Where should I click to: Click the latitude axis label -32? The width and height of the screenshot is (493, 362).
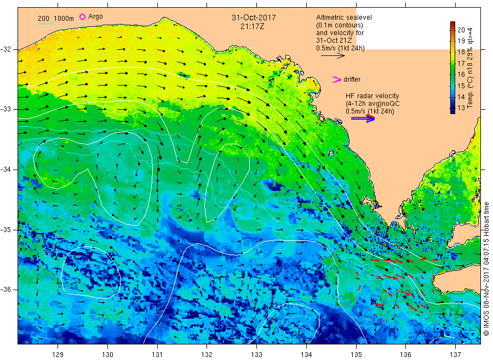pyautogui.click(x=5, y=49)
